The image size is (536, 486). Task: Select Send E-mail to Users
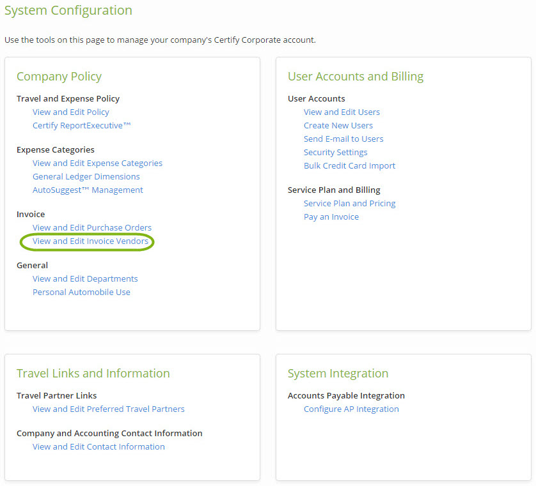[343, 139]
